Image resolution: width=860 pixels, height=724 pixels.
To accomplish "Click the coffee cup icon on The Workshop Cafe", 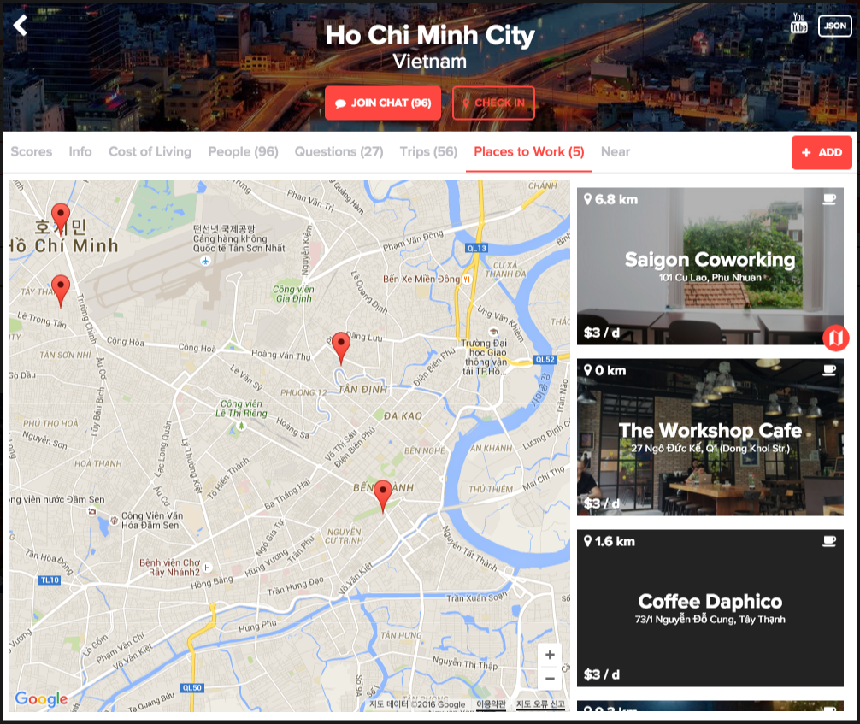I will pos(829,370).
